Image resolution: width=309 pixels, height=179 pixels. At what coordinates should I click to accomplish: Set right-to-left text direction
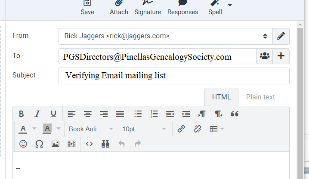pos(218,114)
